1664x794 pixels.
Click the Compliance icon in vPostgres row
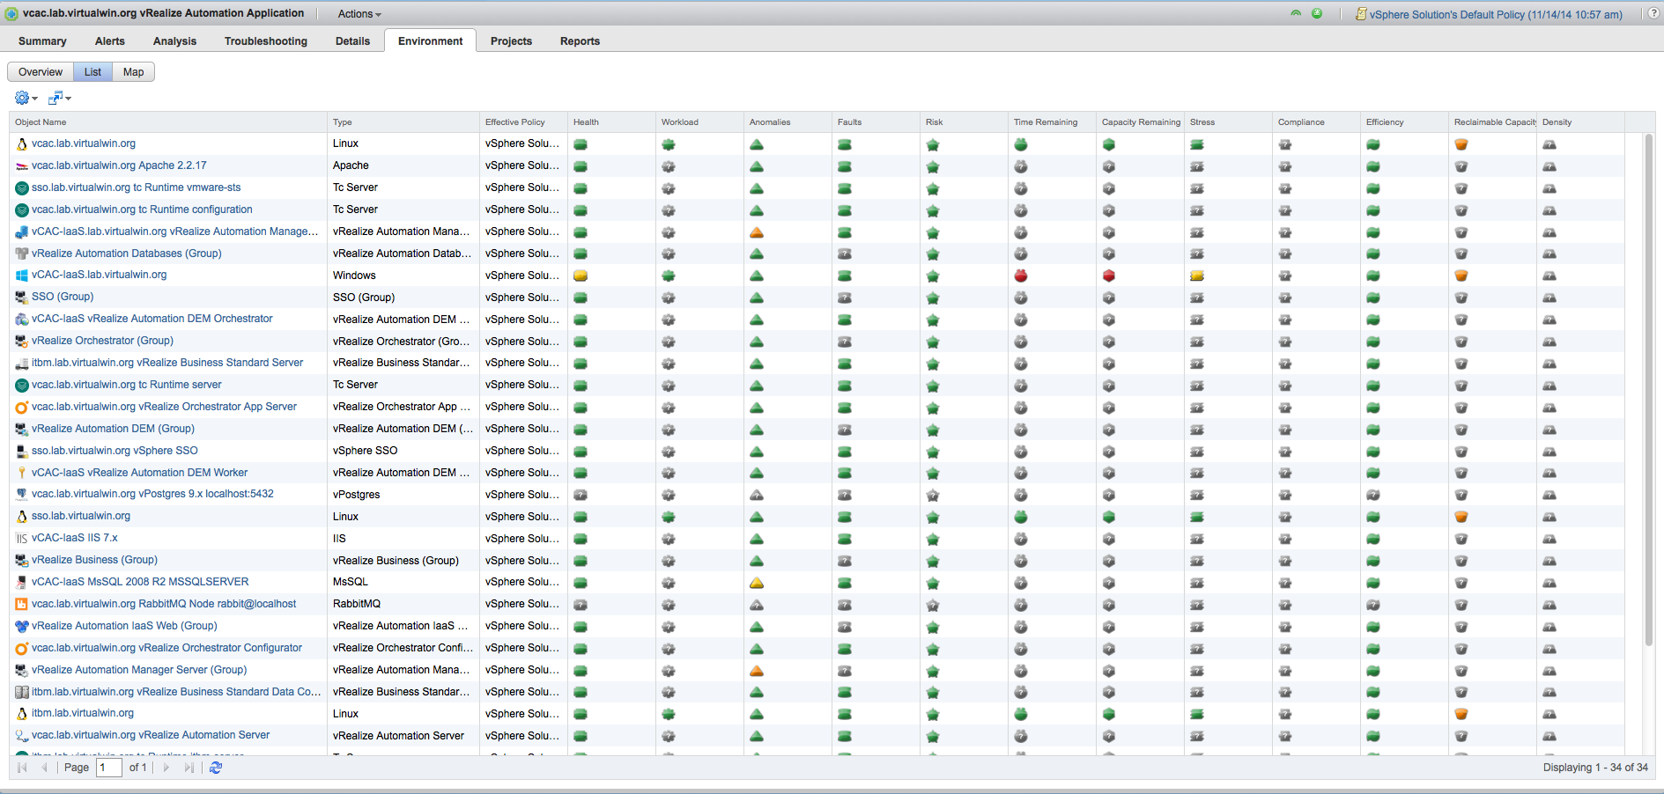(1285, 495)
